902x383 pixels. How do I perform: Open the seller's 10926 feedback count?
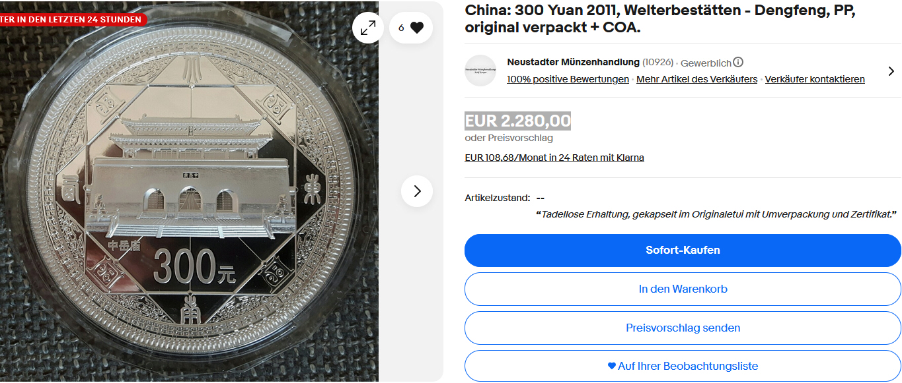[x=658, y=63]
